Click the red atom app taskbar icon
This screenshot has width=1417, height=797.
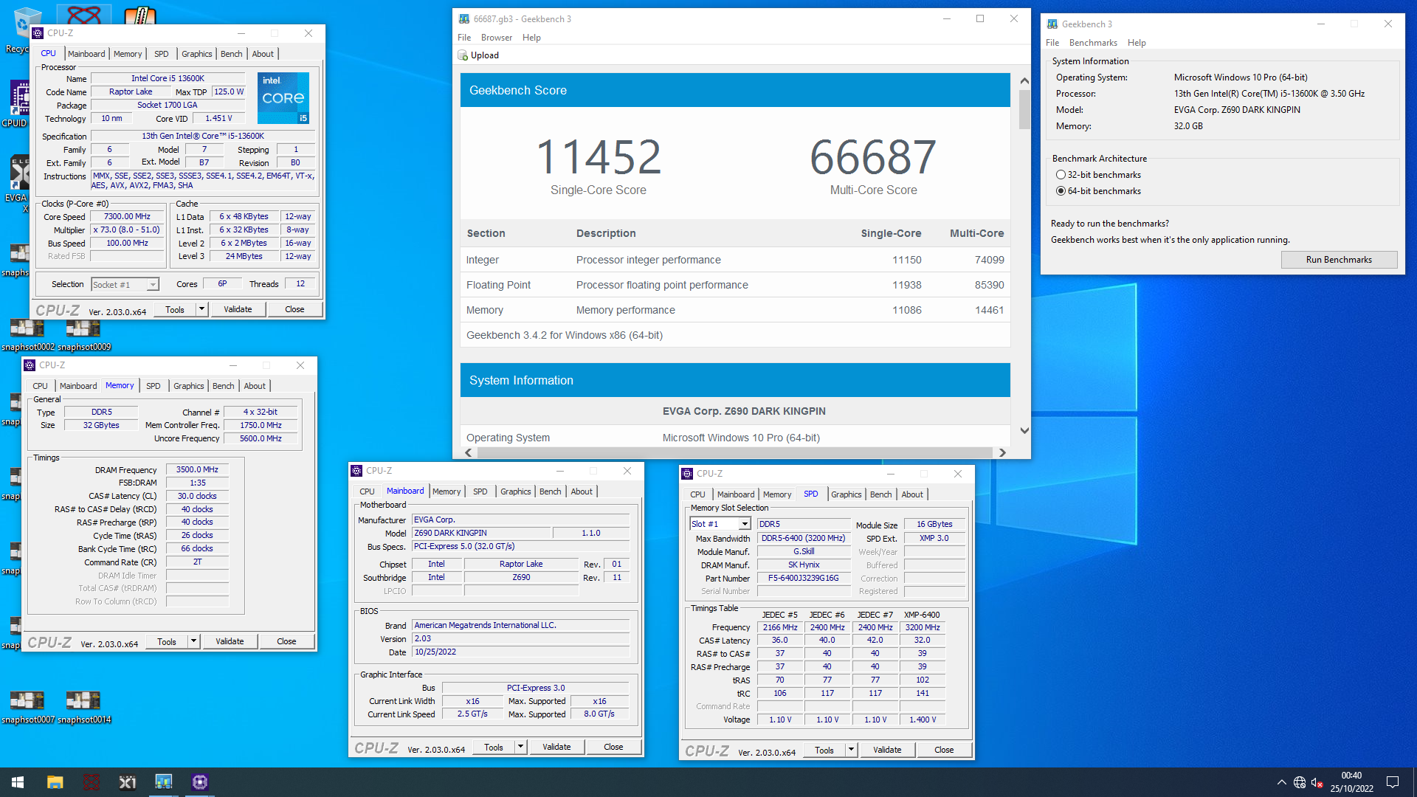pyautogui.click(x=92, y=782)
